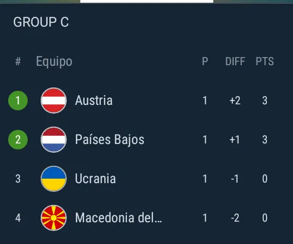Select the Macedonia del... team entry
Viewport: 293px width, 244px height.
(118, 218)
